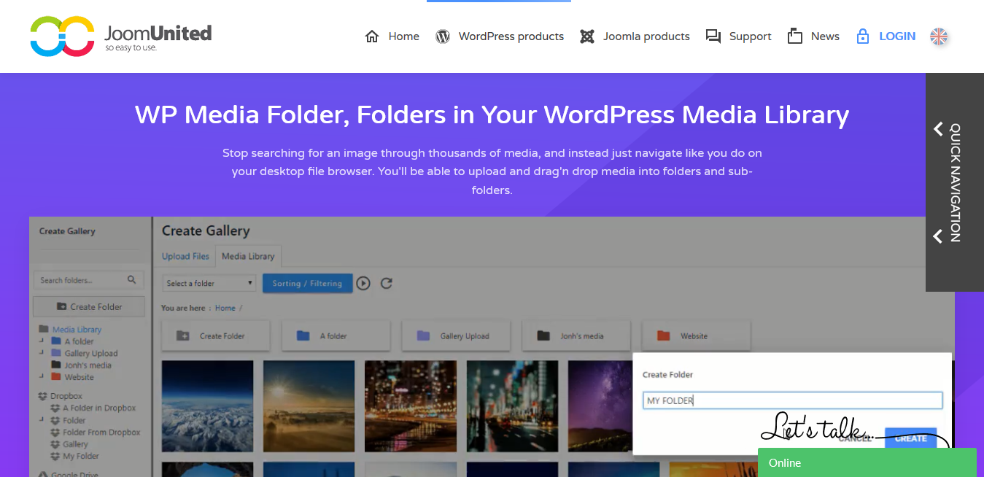Click the play icon next to Sorting / Filtering

[x=363, y=283]
